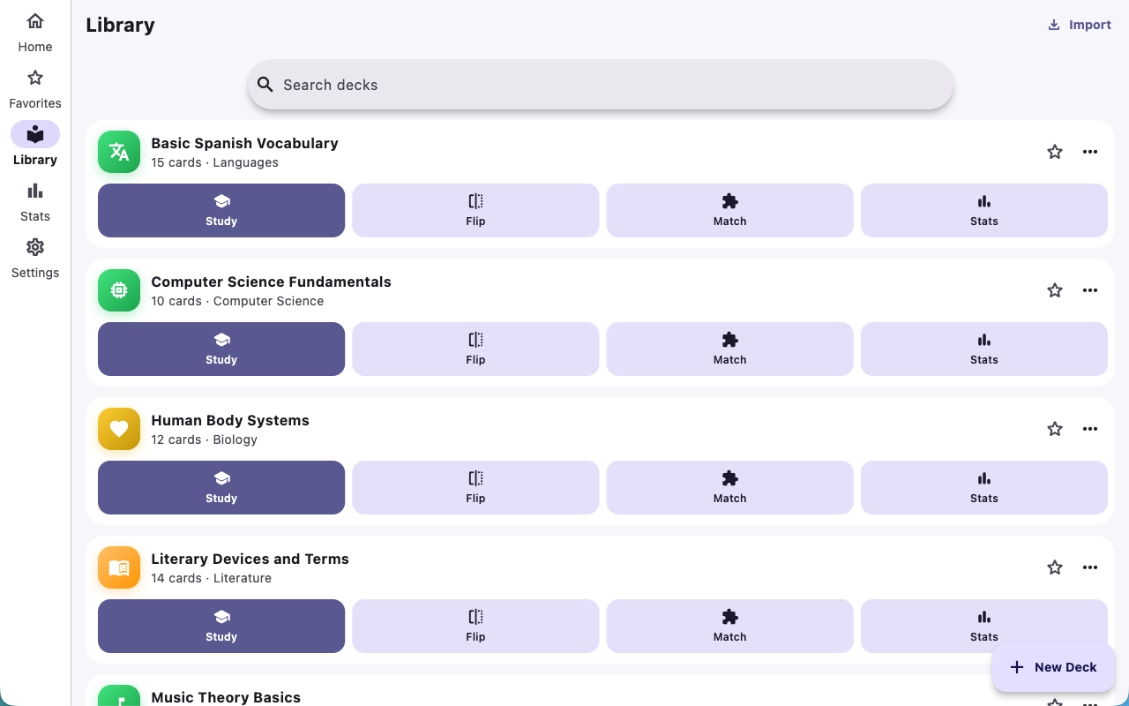Click the Basic Spanish Vocabulary translate icon
1129x706 pixels.
(119, 152)
